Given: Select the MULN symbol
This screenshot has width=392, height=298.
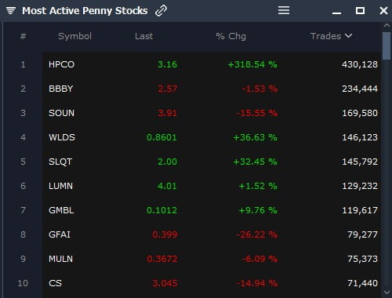Looking at the screenshot, I should click(x=60, y=259).
